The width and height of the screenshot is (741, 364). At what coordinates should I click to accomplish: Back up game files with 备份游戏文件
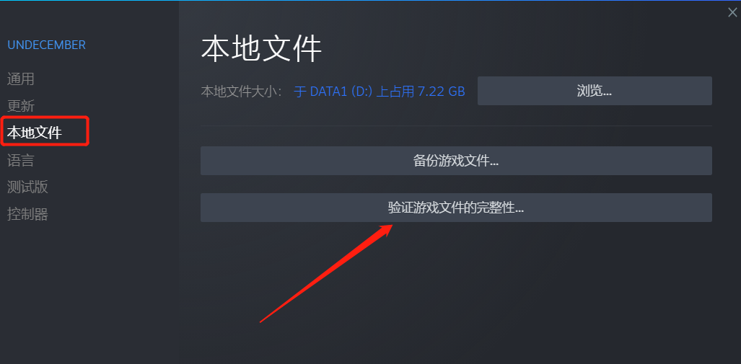[x=456, y=161]
